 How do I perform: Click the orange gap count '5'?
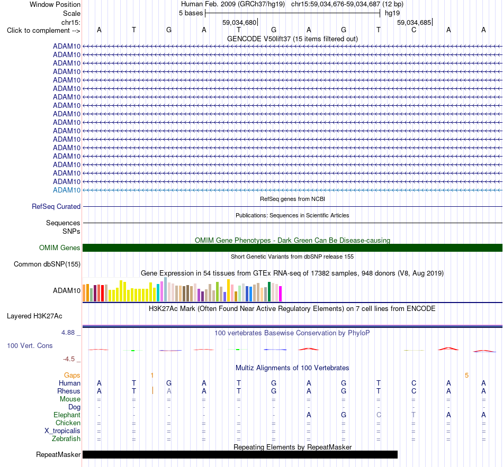click(467, 376)
